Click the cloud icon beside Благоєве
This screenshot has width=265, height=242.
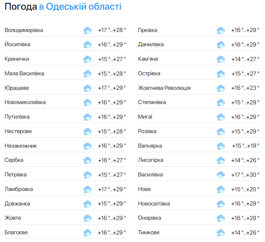coord(87,232)
